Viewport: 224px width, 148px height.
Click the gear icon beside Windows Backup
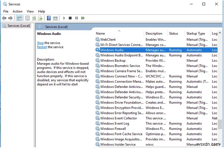click(97, 60)
